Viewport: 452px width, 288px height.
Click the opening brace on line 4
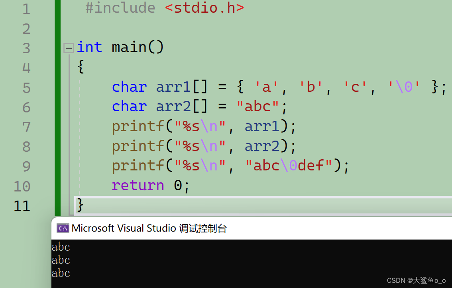point(81,67)
